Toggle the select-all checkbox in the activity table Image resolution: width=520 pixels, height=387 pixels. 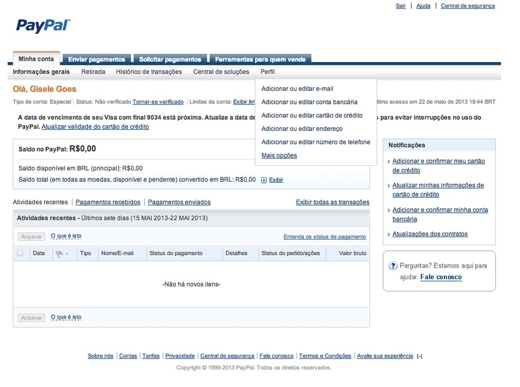[x=20, y=253]
